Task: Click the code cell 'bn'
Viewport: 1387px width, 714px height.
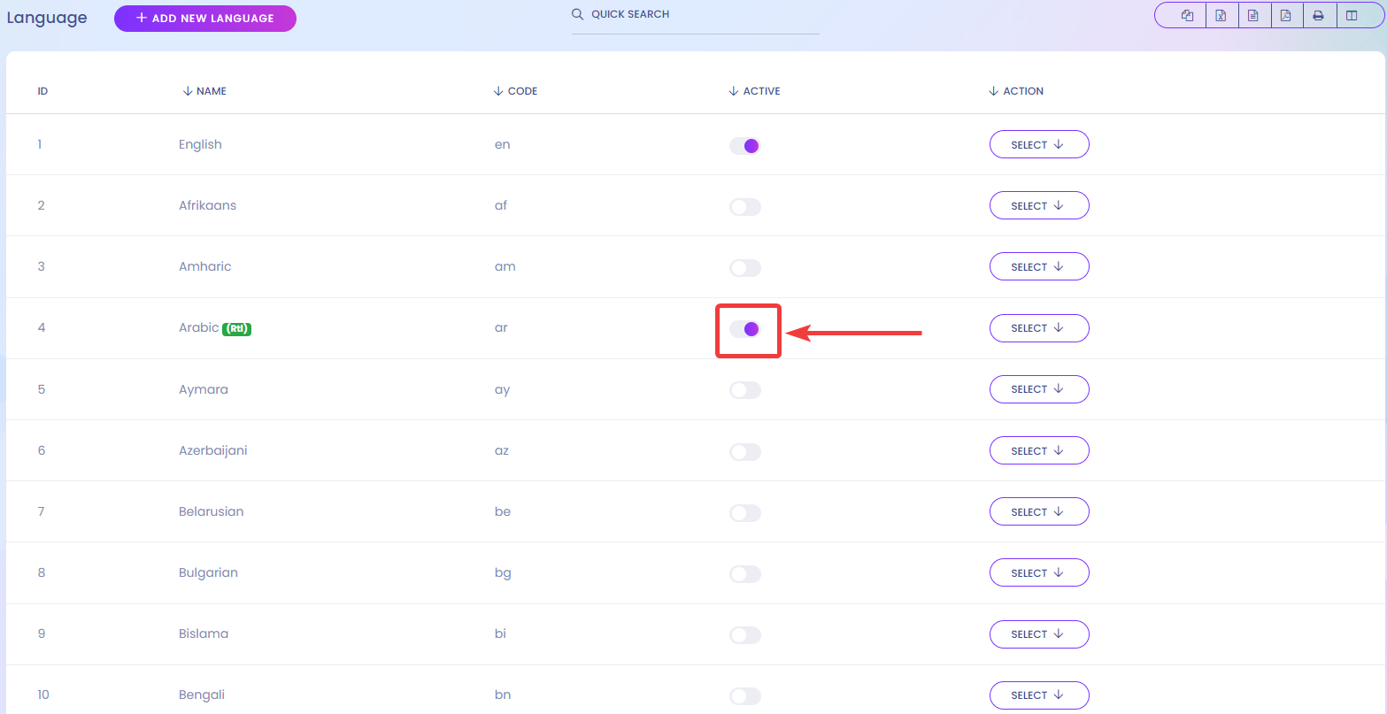Action: (x=503, y=695)
